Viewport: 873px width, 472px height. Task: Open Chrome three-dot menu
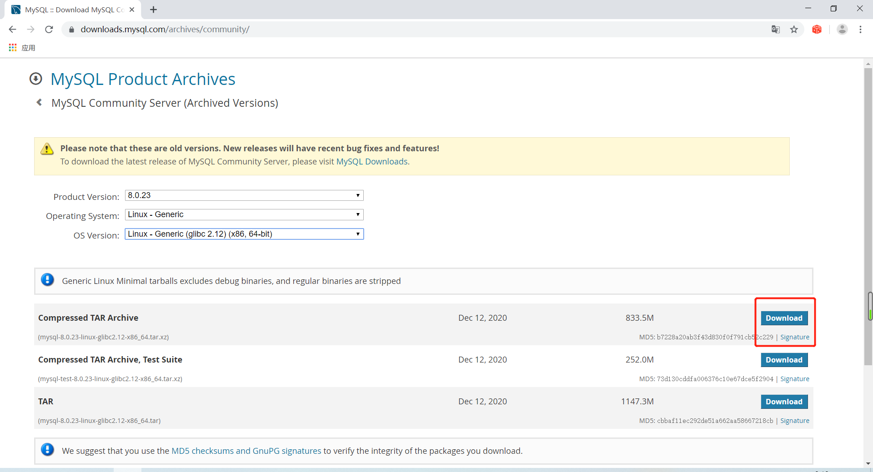[x=860, y=30]
